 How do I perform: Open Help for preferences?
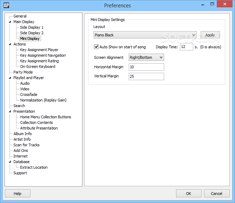coord(18,194)
